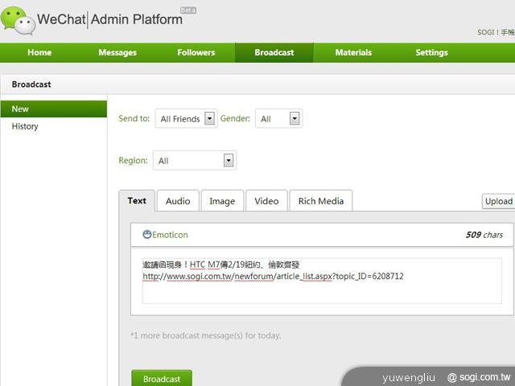Screen dimensions: 515x386
Task: Switch to the Rich Media tab
Action: (321, 201)
